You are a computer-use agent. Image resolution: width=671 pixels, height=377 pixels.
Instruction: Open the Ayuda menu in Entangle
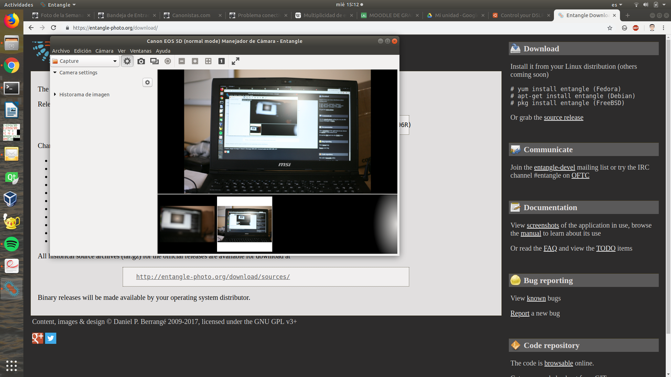click(x=163, y=51)
